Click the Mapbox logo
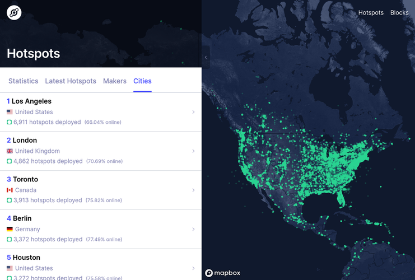The height and width of the screenshot is (280, 415). (x=223, y=273)
